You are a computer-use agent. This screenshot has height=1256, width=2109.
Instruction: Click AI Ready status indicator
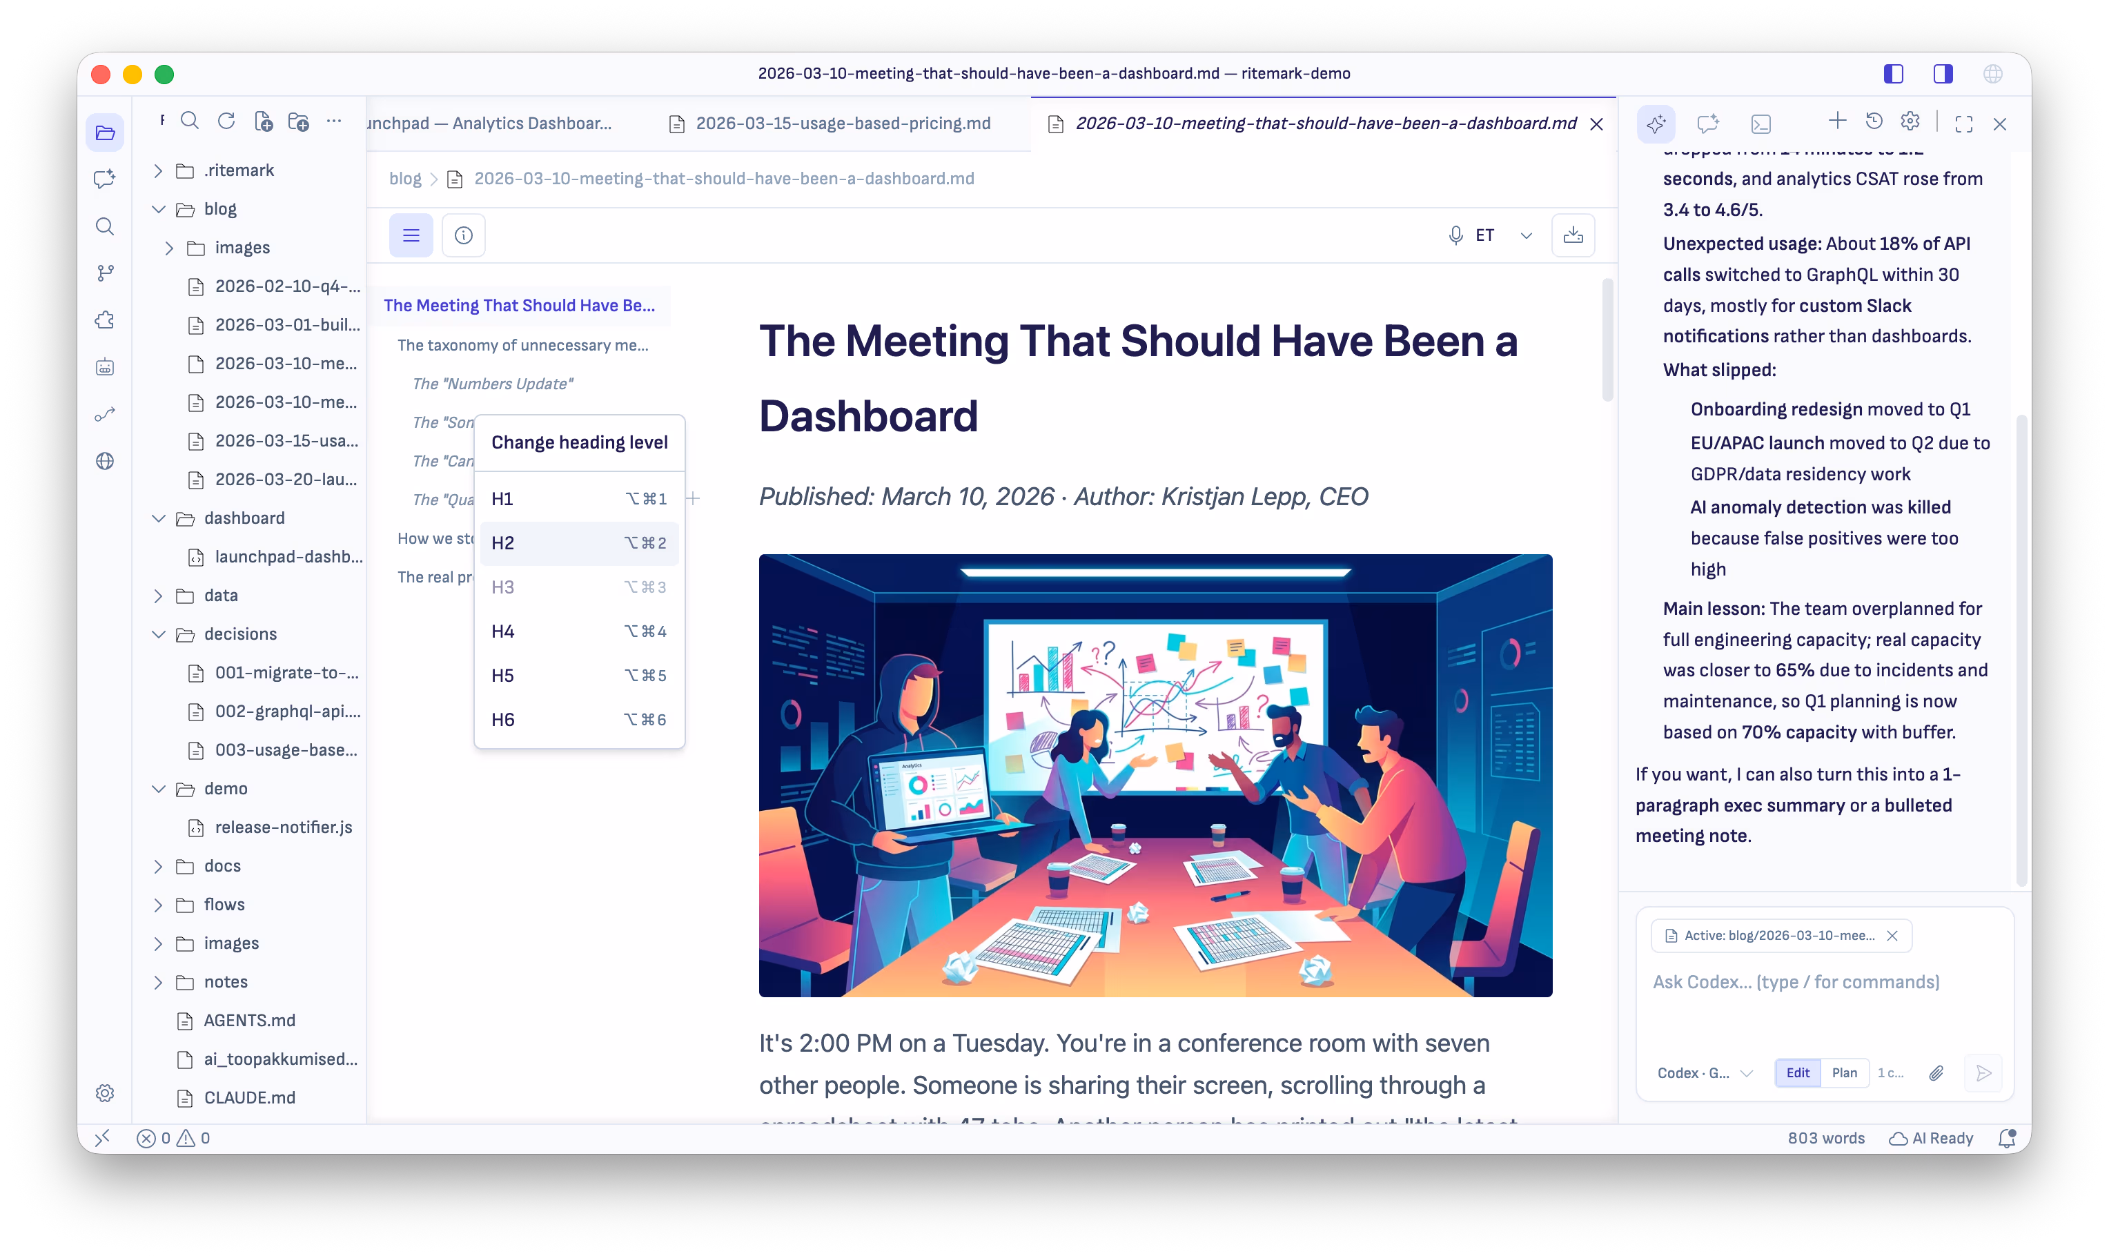[x=1930, y=1137]
